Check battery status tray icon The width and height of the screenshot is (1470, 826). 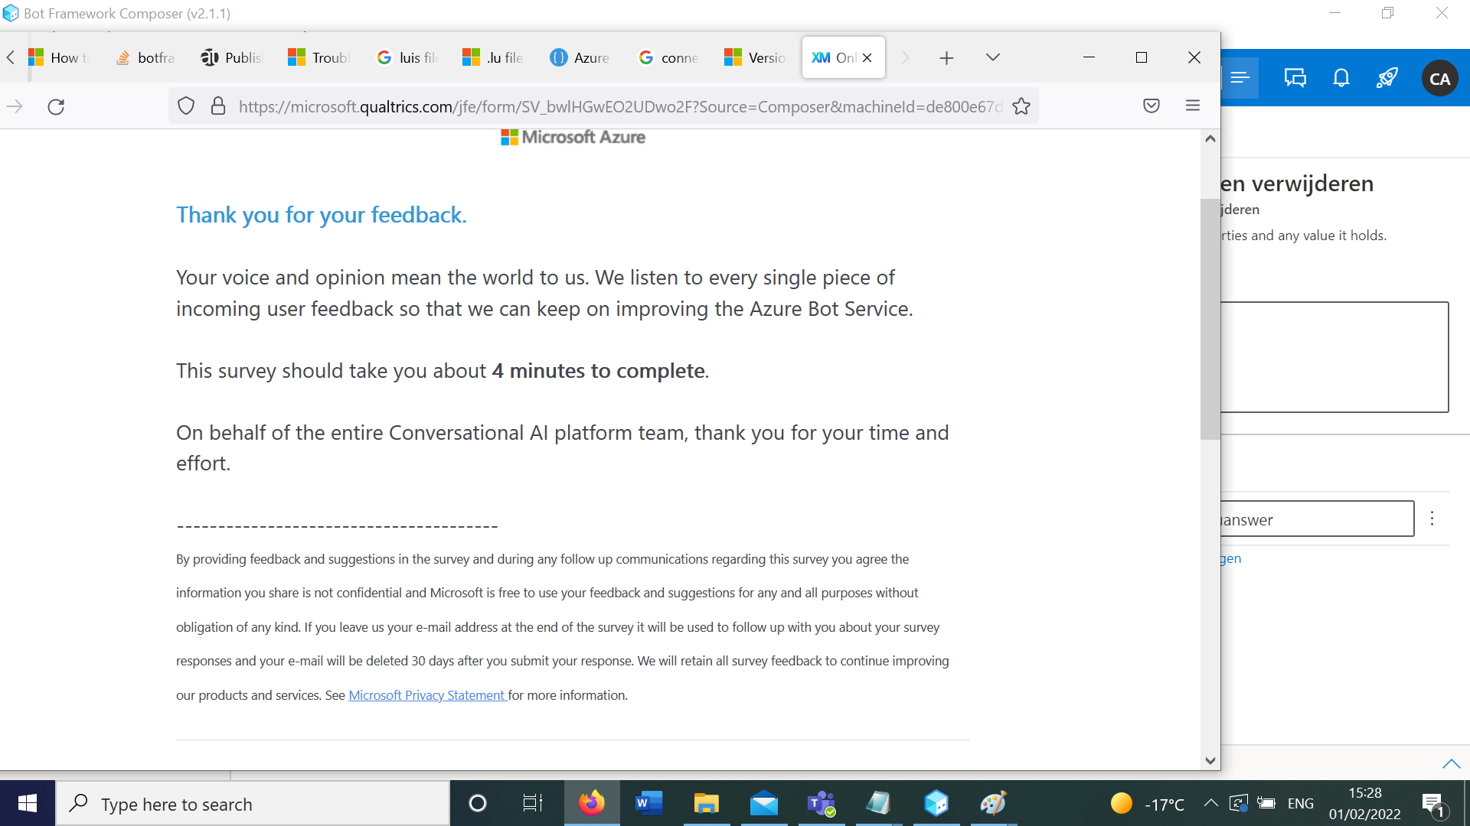click(1266, 803)
